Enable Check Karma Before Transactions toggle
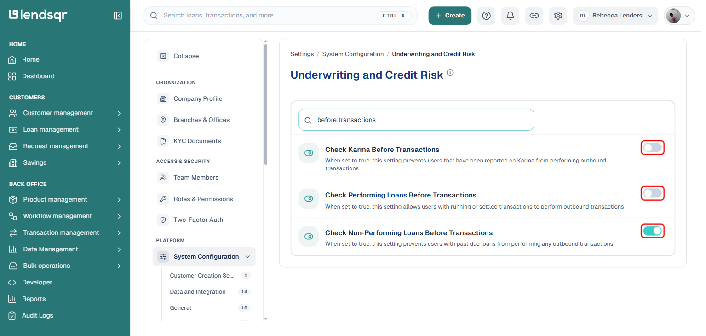 (653, 148)
